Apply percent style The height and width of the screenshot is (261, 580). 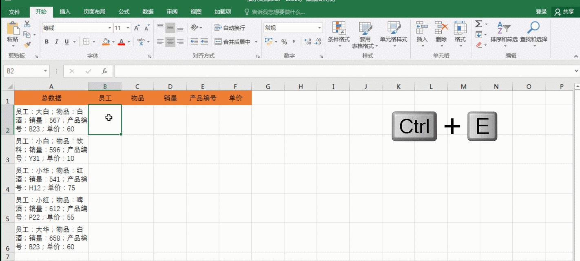(x=284, y=42)
